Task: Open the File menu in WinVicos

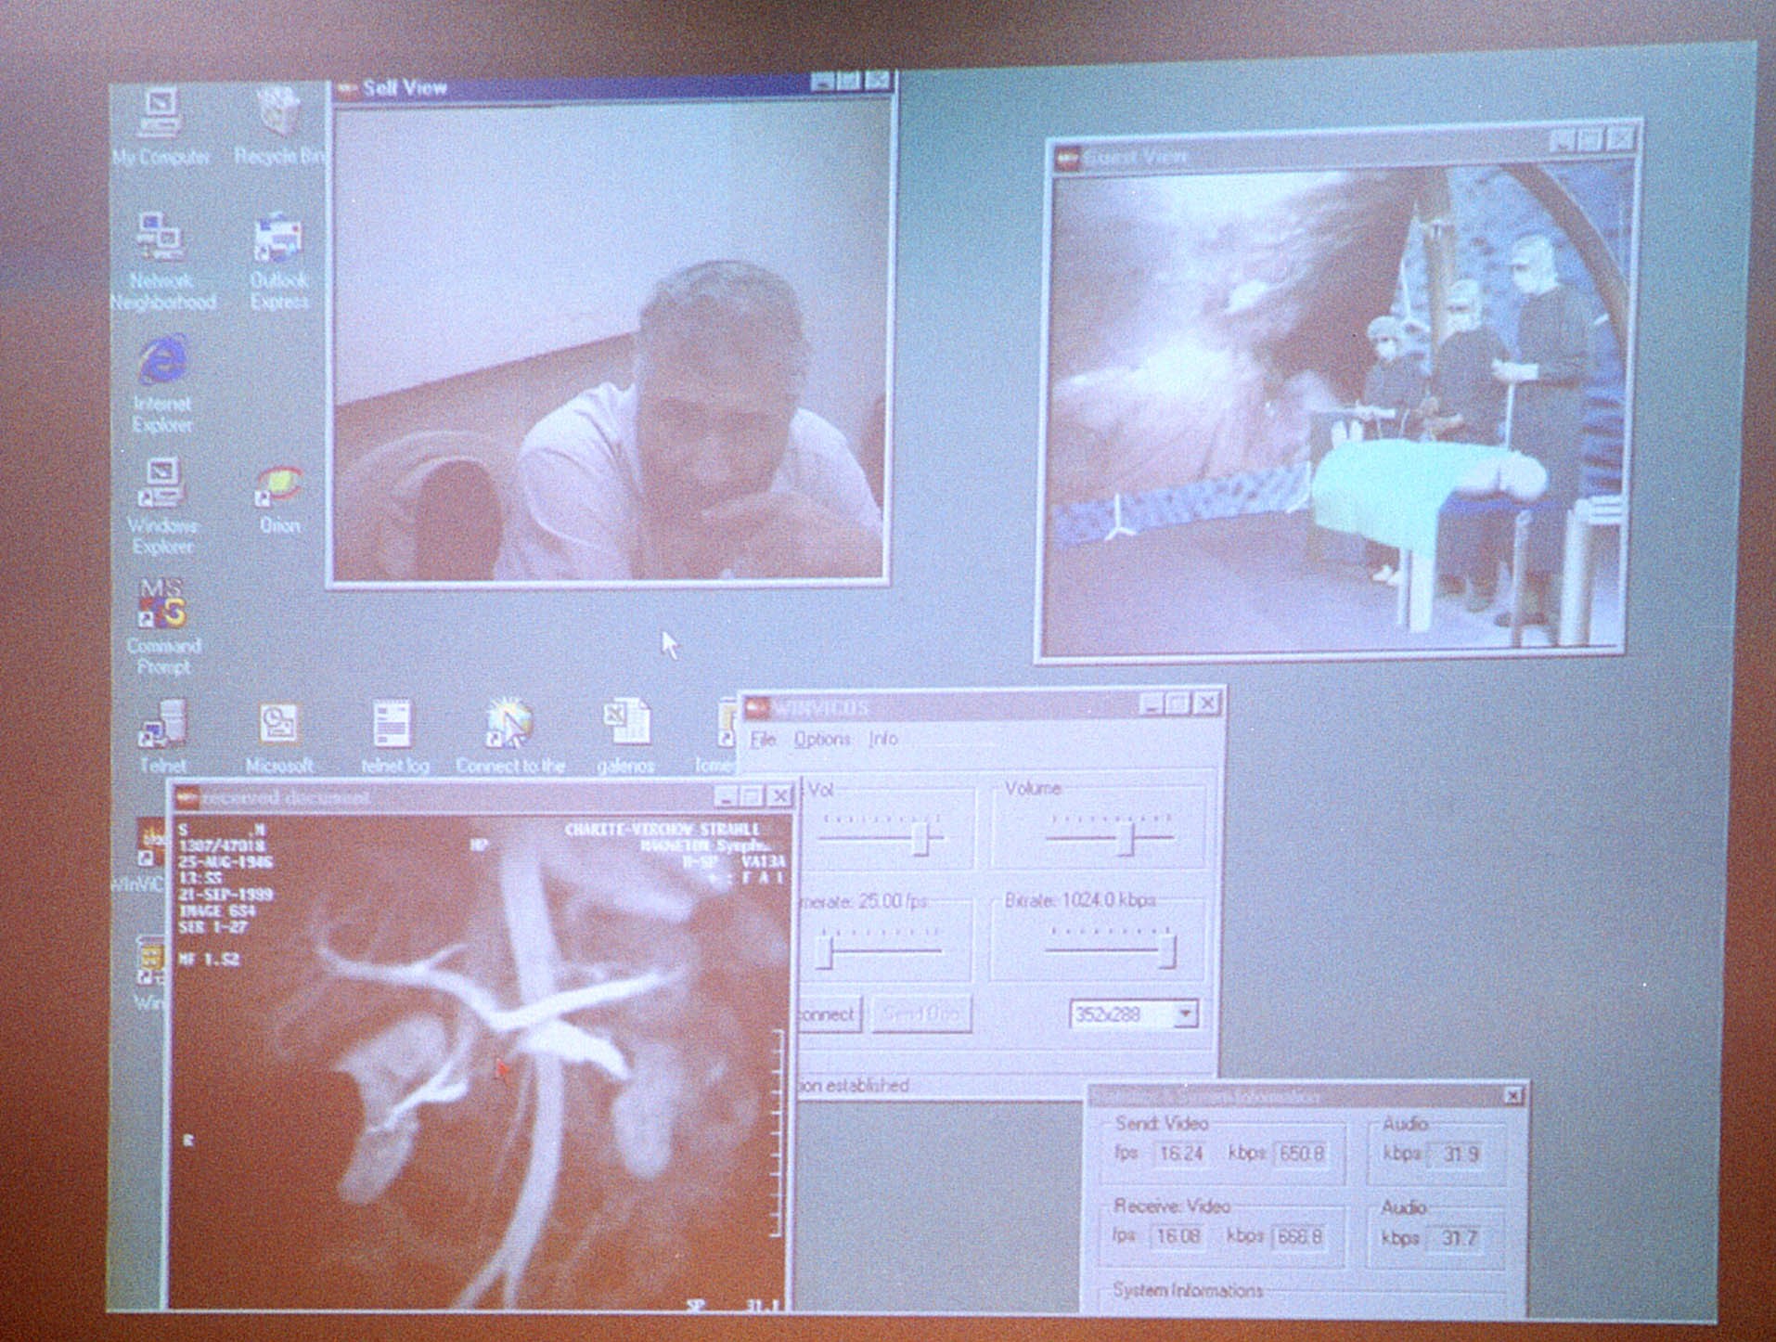Action: pyautogui.click(x=762, y=739)
